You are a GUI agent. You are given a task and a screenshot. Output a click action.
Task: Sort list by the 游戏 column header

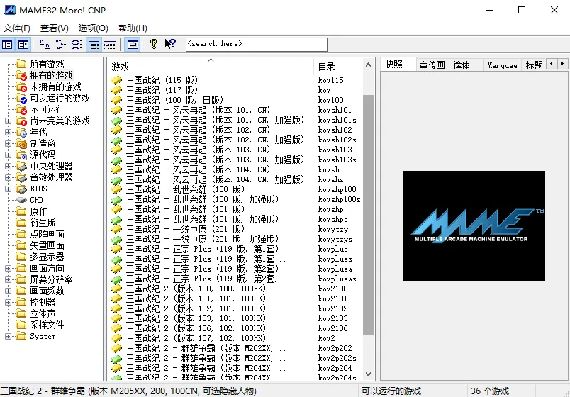tap(211, 67)
